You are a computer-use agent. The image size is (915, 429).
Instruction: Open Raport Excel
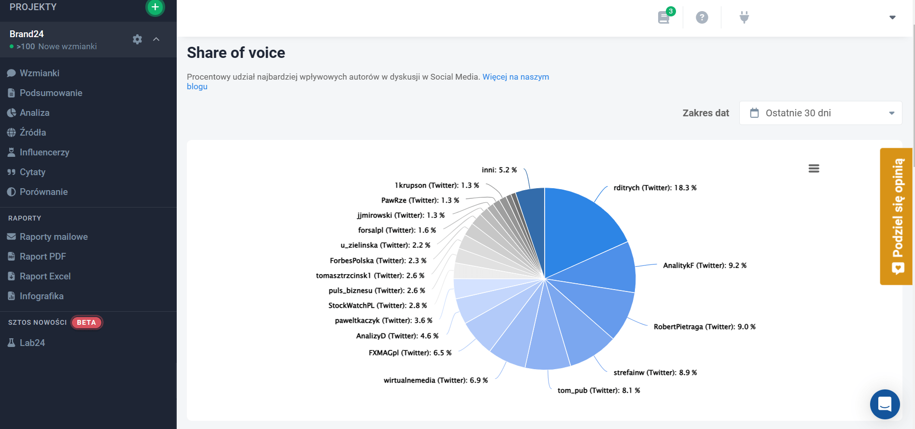pyautogui.click(x=45, y=276)
